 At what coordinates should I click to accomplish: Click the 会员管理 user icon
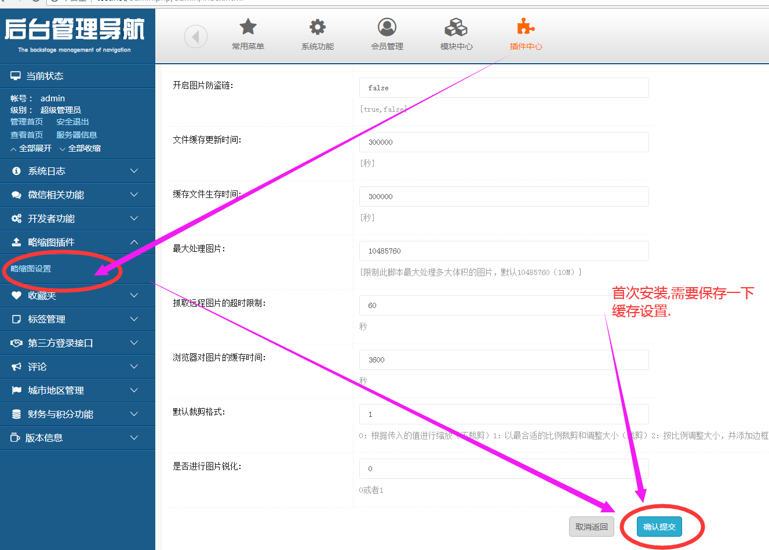pyautogui.click(x=387, y=27)
